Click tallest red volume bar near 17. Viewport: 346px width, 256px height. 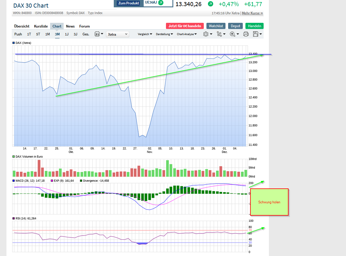pyautogui.click(x=39, y=169)
